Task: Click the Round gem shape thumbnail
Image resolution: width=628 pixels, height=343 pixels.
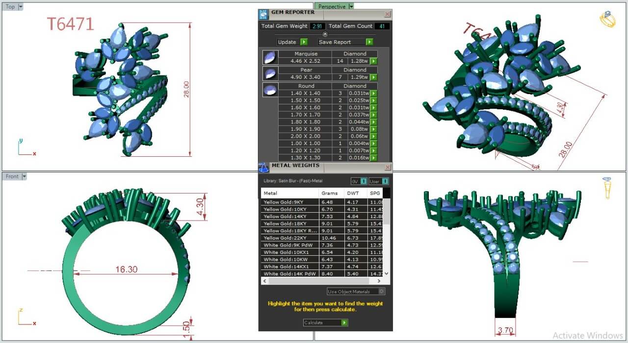Action: coord(269,90)
